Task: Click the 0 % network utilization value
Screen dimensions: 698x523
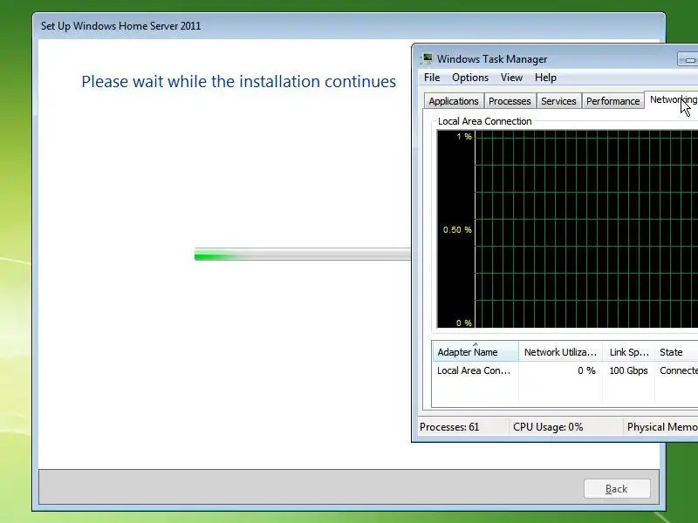Action: (x=586, y=370)
